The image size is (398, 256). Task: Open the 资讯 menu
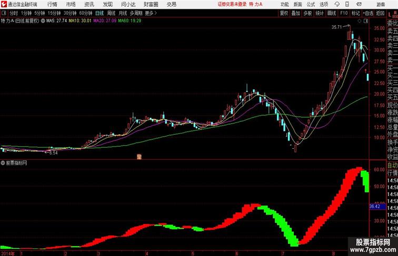tap(89, 4)
